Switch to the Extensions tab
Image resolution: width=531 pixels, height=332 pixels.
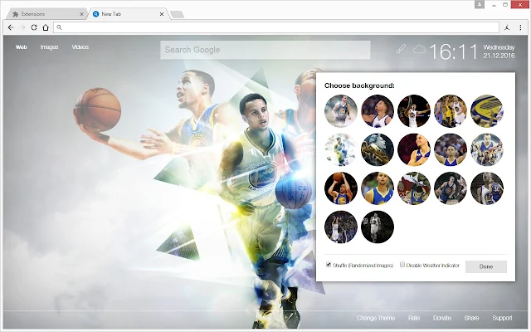coord(46,14)
